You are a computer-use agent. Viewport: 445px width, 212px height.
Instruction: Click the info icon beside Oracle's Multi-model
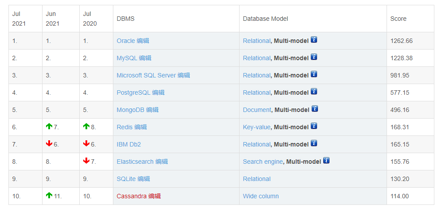click(314, 39)
